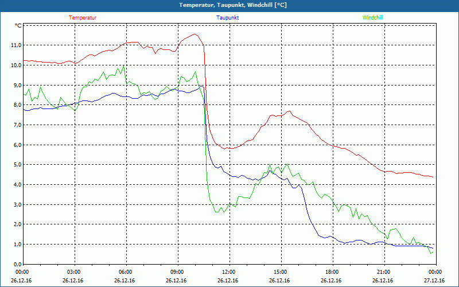Click the '7,0' y-axis value
Image resolution: width=459 pixels, height=287 pixels.
pos(18,125)
